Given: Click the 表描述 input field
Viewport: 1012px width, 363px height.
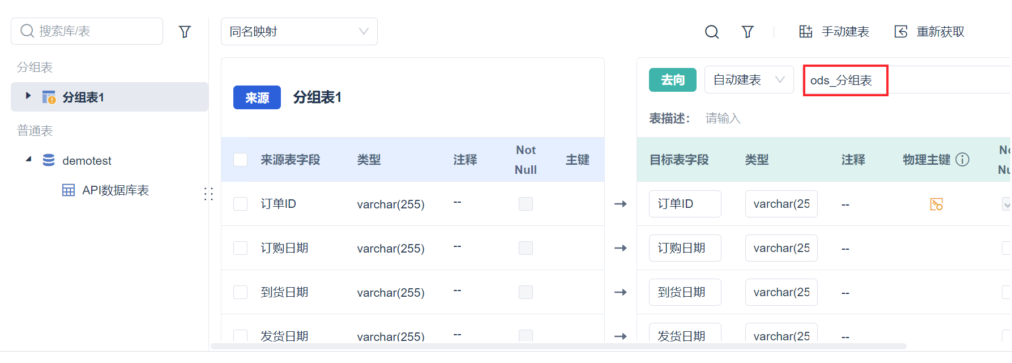Looking at the screenshot, I should [x=793, y=118].
